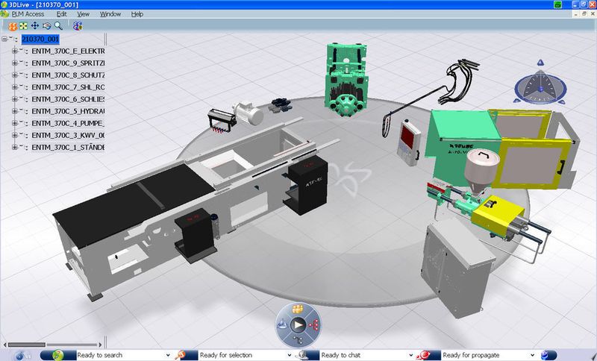Open the Ready for propagate dropdown
The height and width of the screenshot is (361, 597).
532,355
